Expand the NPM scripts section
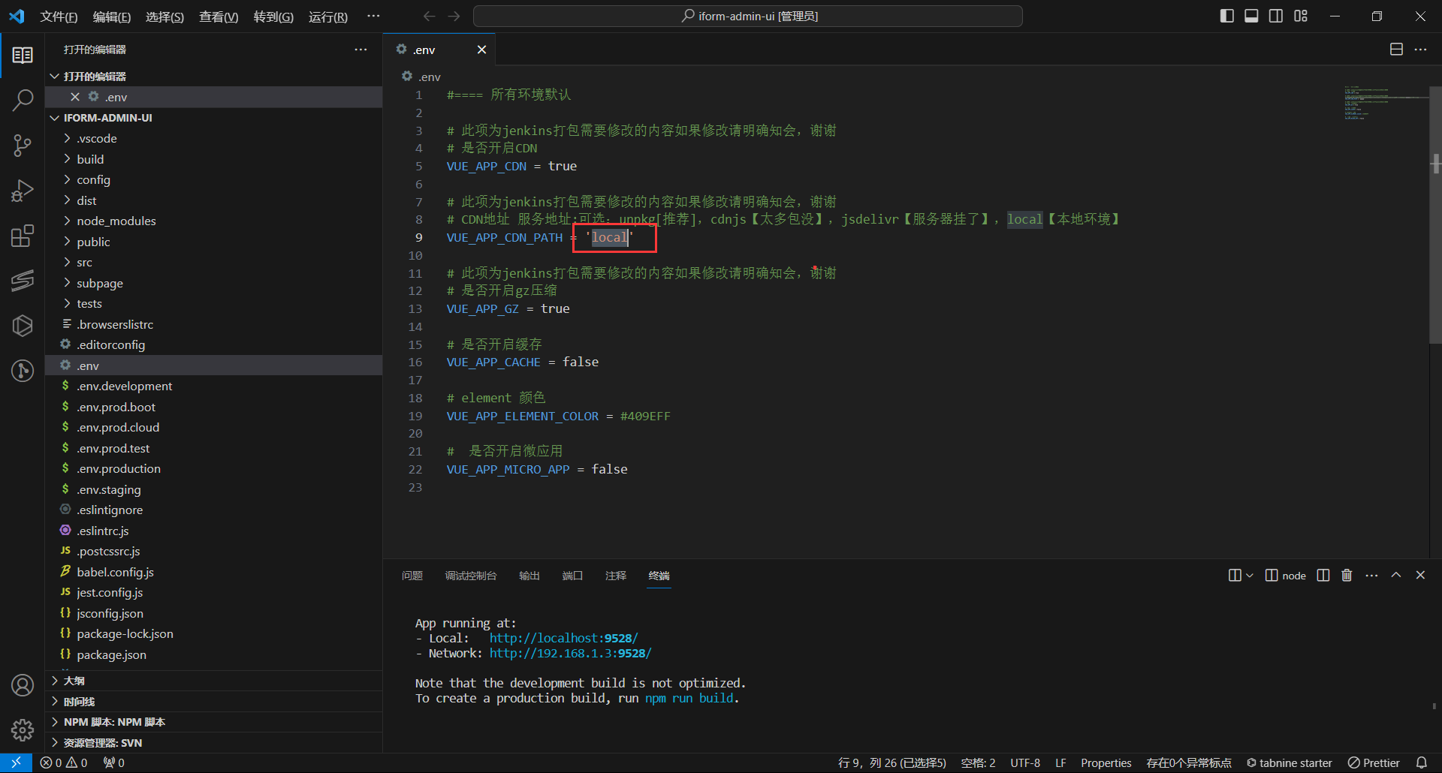The width and height of the screenshot is (1442, 773). pos(114,722)
